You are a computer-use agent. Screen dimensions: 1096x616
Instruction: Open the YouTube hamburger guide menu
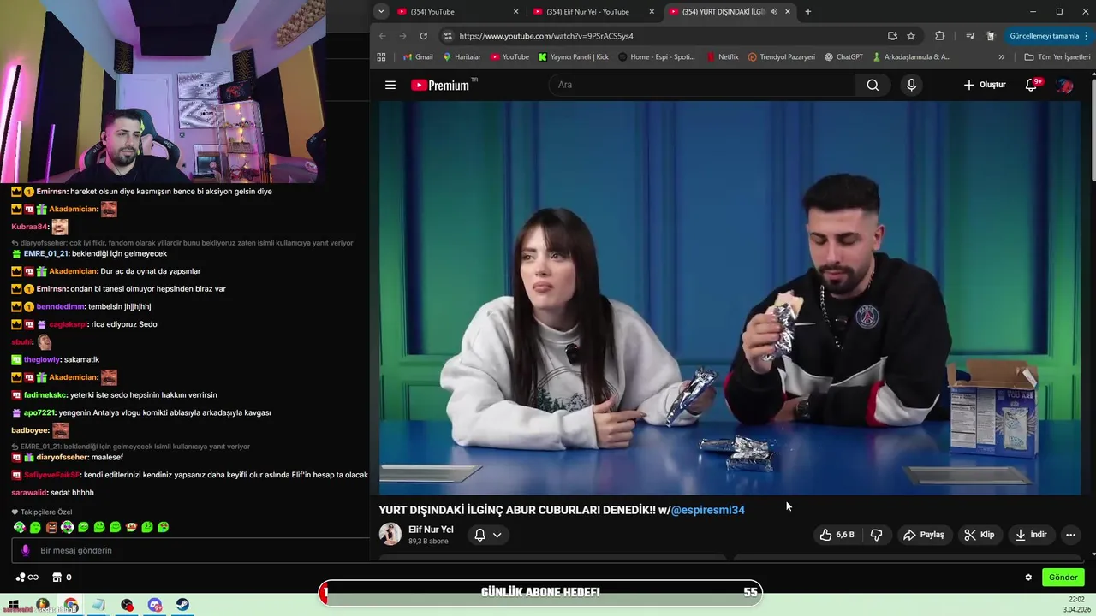click(x=390, y=85)
